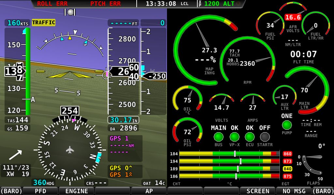This screenshot has width=334, height=195.
Task: Tap the yellow GPS 0 bearing source label
Action: (x=121, y=168)
